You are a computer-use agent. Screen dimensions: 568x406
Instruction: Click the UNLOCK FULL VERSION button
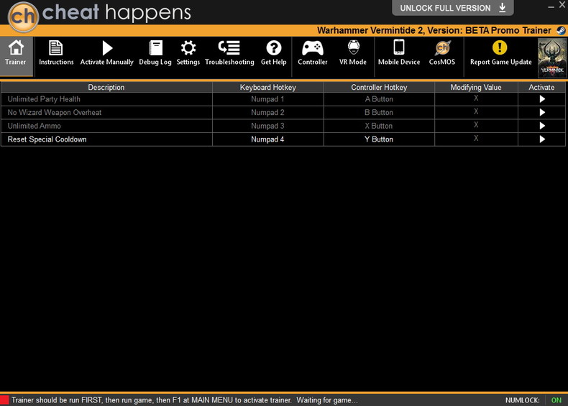click(452, 8)
